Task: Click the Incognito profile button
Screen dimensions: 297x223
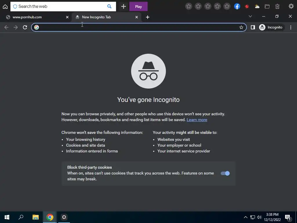Action: coord(271,27)
